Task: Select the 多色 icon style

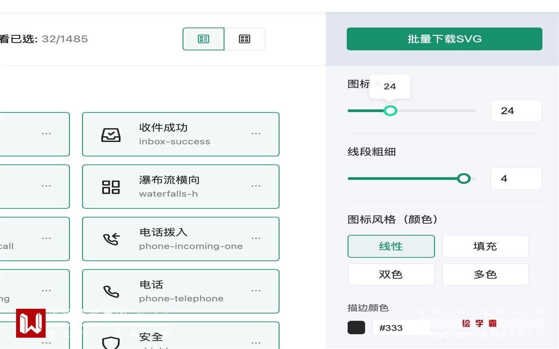Action: point(485,275)
